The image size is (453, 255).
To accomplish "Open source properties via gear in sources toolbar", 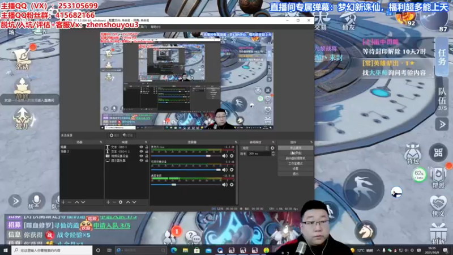I will click(x=121, y=202).
